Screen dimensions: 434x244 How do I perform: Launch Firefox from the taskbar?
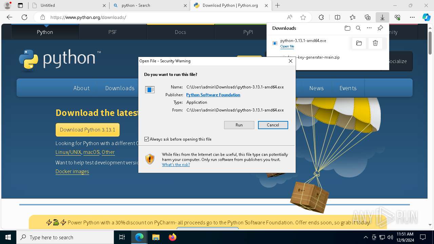coord(172,237)
